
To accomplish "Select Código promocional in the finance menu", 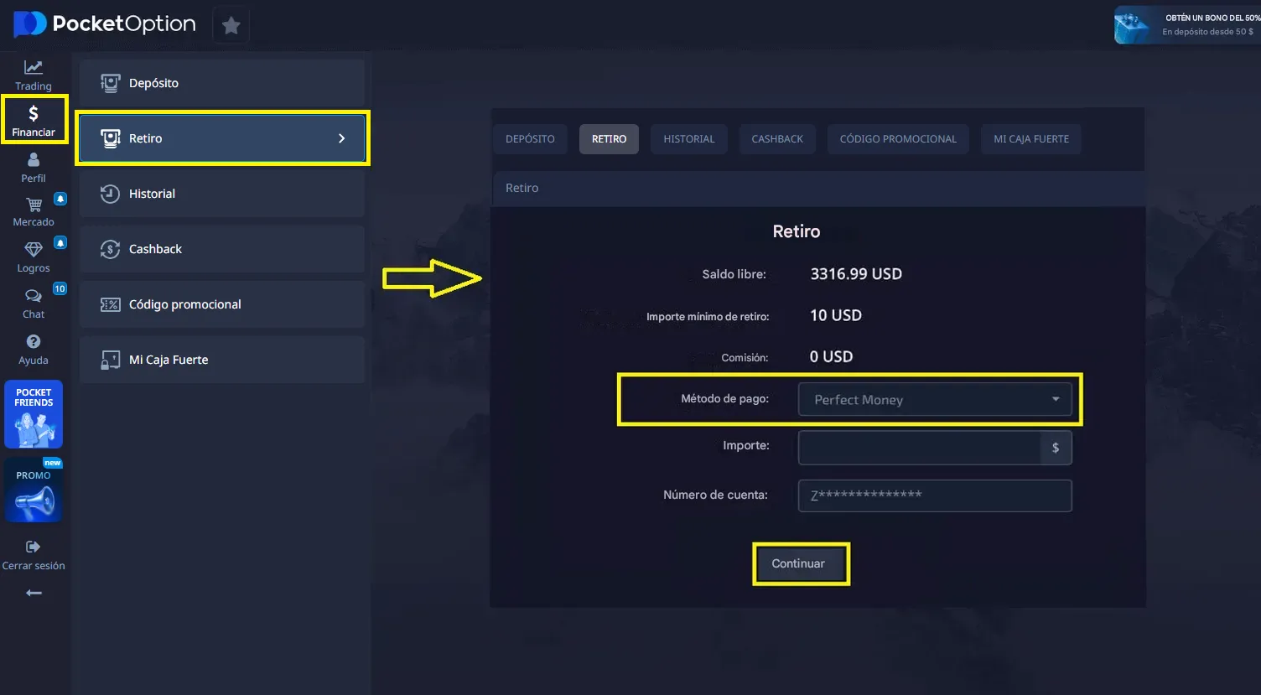I will pos(222,304).
